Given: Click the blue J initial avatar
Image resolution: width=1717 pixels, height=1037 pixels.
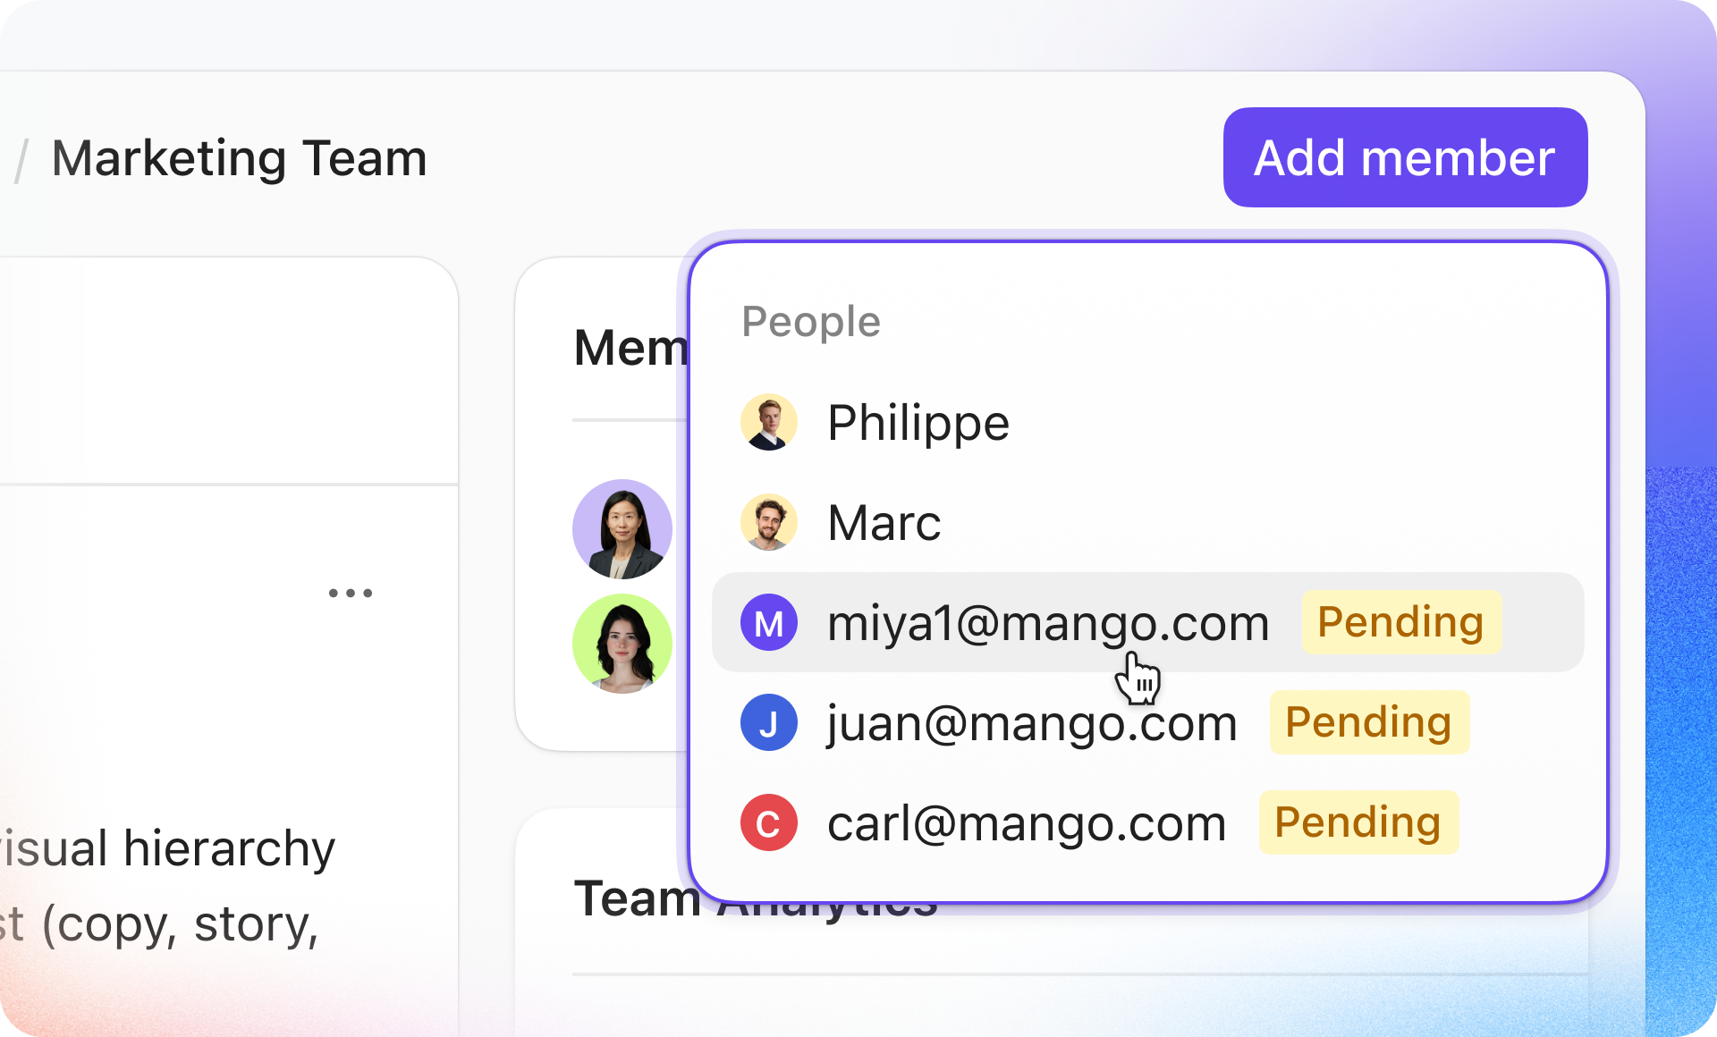Looking at the screenshot, I should click(768, 722).
